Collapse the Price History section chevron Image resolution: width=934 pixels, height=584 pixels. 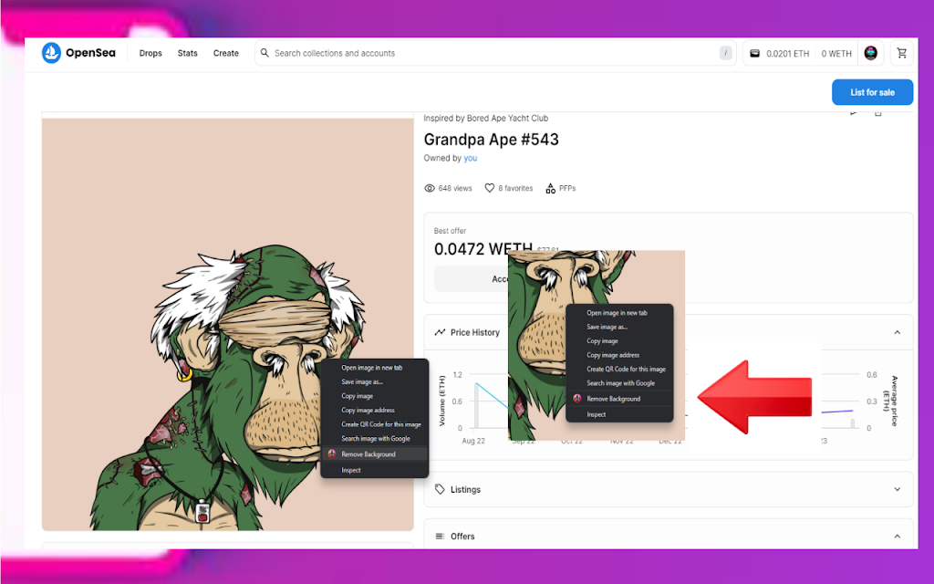[898, 332]
